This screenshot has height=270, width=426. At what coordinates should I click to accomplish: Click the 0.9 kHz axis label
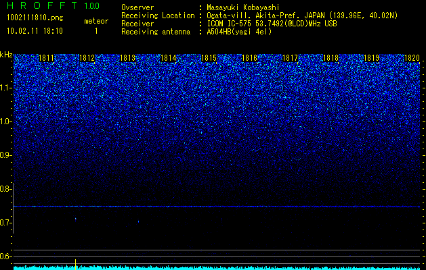(x=5, y=155)
